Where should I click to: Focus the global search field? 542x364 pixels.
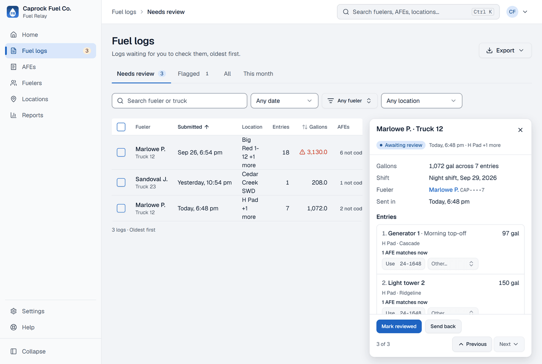click(x=418, y=12)
